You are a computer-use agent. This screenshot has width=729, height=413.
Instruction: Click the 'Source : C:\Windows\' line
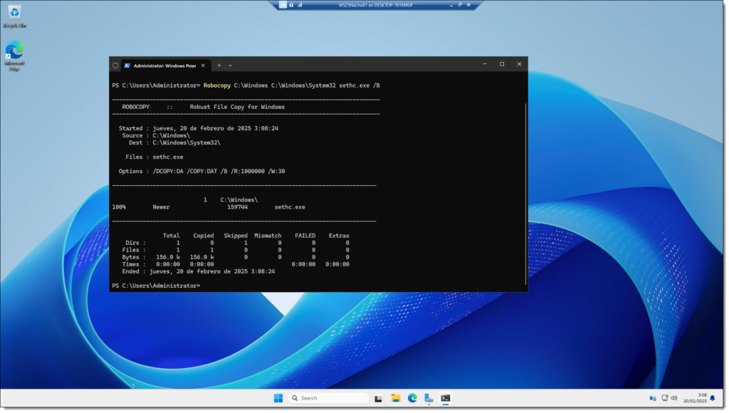(x=156, y=135)
